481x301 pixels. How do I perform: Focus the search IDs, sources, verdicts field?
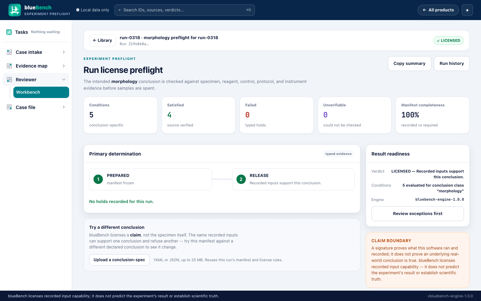[185, 10]
